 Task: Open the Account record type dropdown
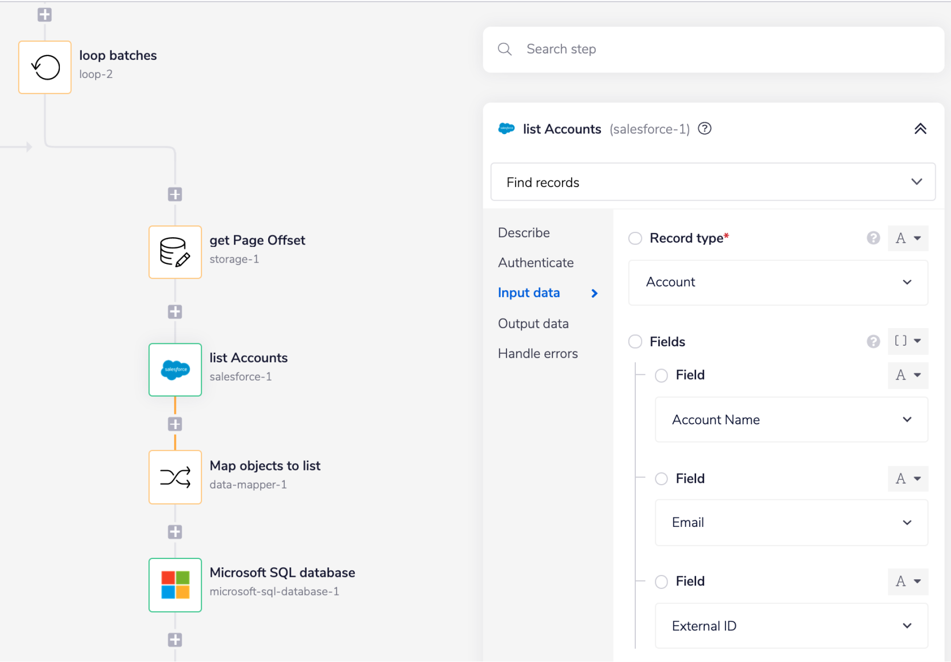click(x=777, y=282)
